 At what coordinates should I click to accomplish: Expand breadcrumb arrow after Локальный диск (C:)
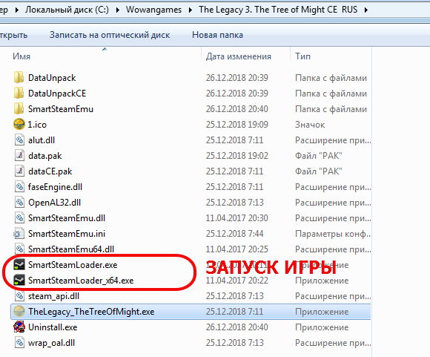click(x=117, y=10)
